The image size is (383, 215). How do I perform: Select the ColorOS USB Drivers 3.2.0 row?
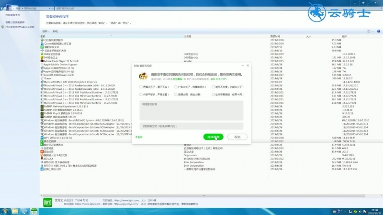tap(211, 75)
